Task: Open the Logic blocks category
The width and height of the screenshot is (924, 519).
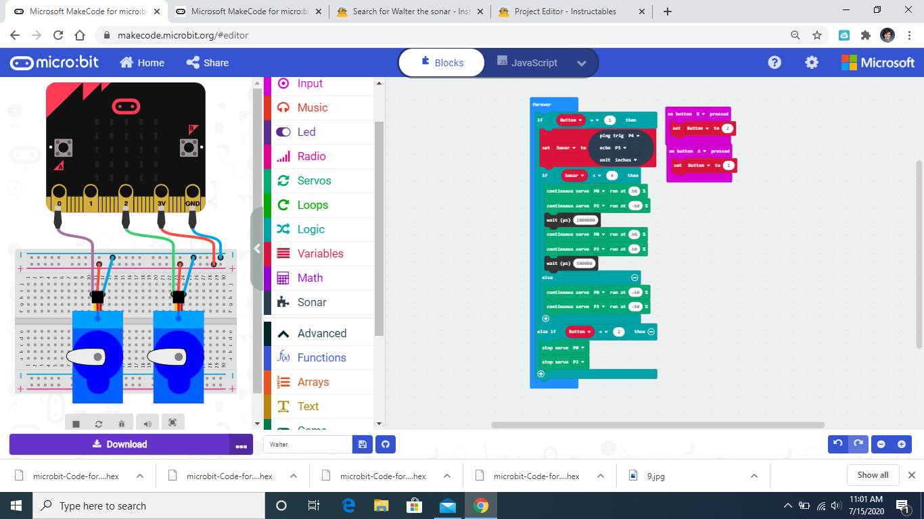Action: 318,229
